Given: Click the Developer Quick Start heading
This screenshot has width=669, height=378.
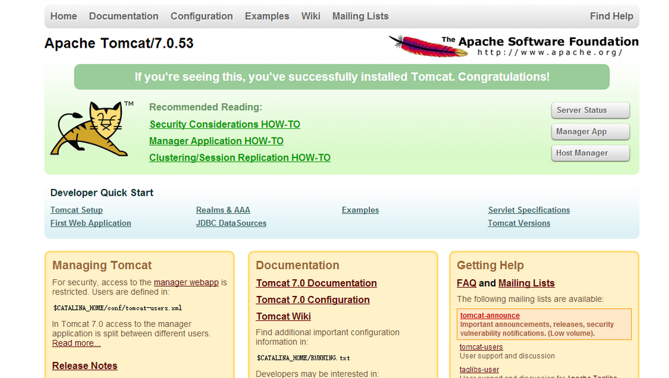Looking at the screenshot, I should 102,193.
